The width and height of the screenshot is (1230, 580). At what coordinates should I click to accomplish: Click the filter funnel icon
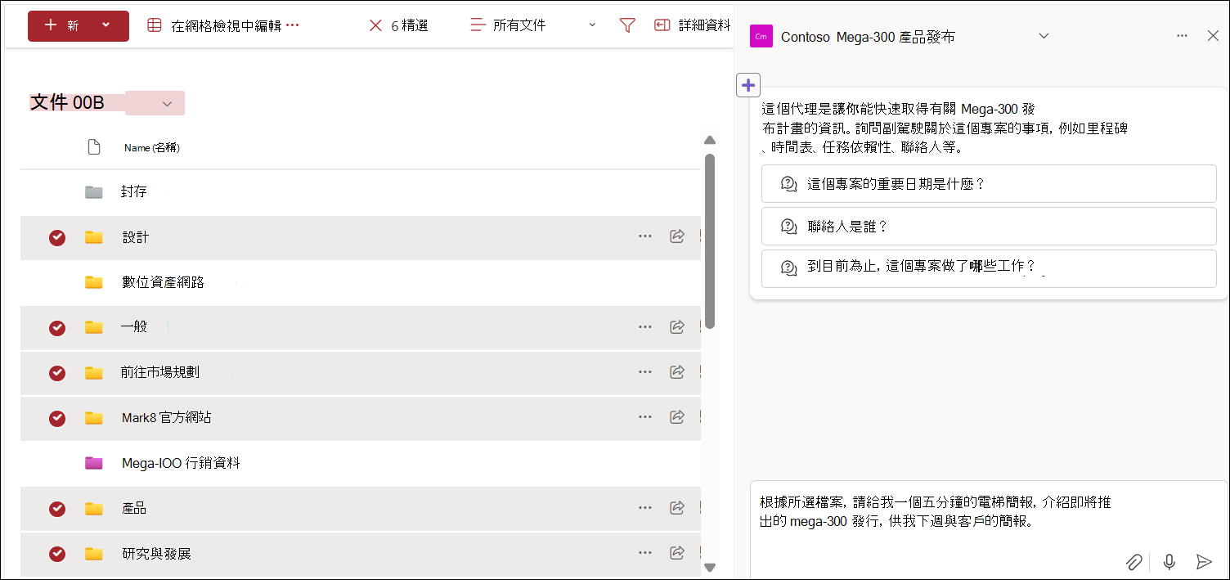[x=627, y=25]
